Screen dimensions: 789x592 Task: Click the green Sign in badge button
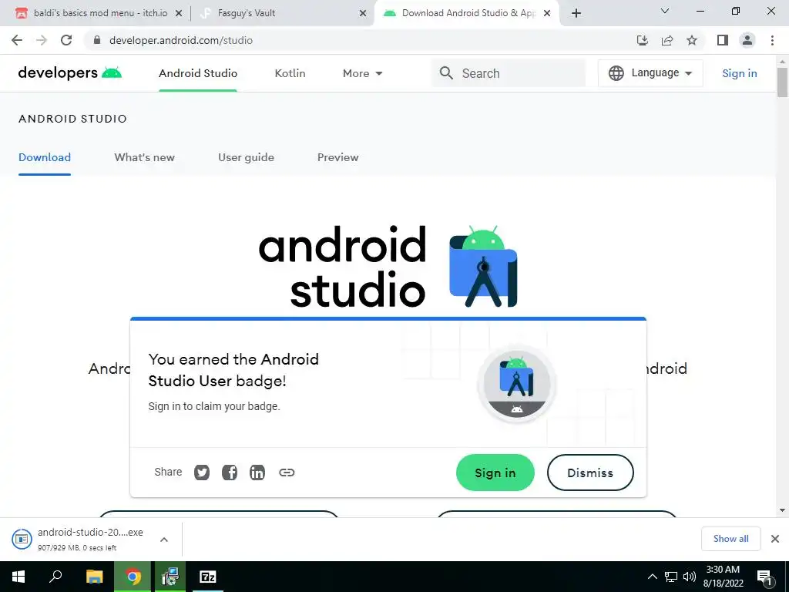[495, 473]
